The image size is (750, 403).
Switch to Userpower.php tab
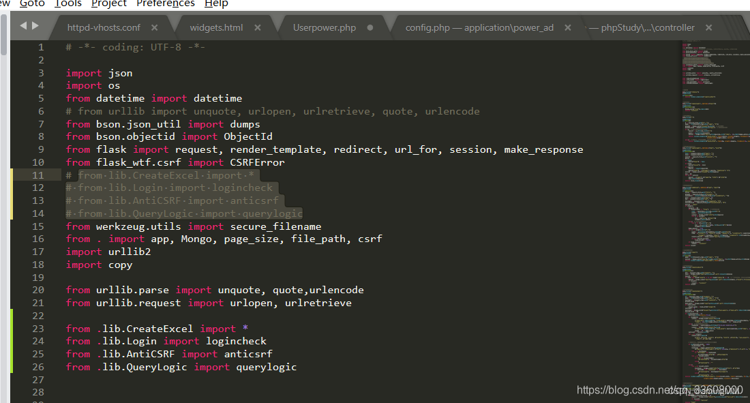point(325,28)
